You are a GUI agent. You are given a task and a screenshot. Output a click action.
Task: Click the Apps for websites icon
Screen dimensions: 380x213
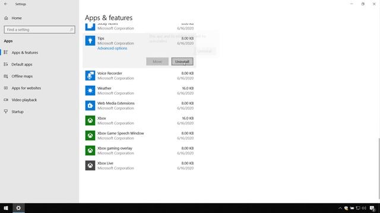point(6,88)
